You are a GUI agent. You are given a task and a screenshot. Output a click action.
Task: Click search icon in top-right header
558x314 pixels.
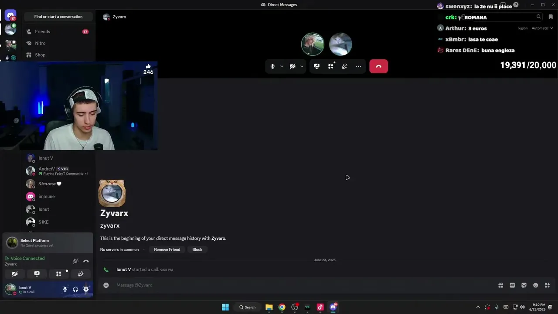pos(539,17)
